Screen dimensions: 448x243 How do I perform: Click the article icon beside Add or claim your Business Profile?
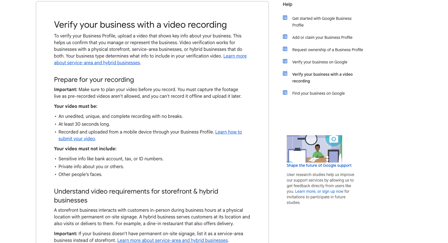(285, 37)
